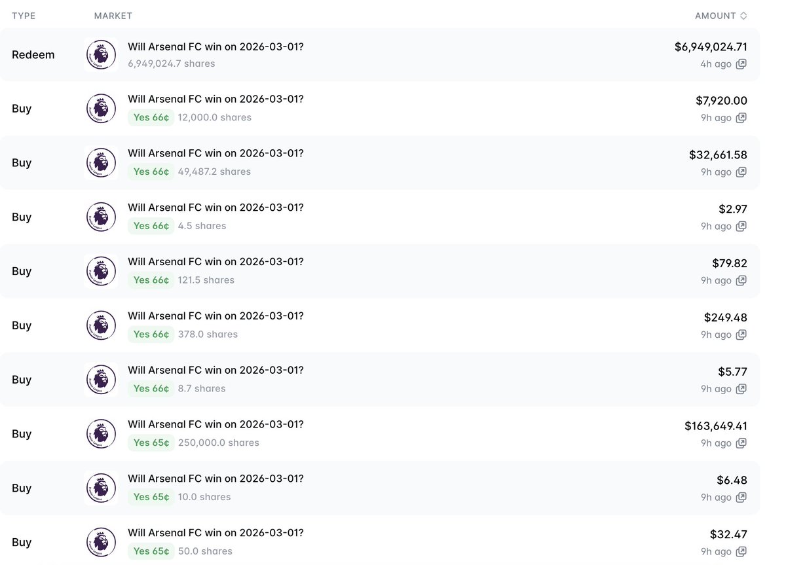Viewport: 786px width, 565px height.
Task: Open external link for $5.77 transaction
Action: coord(741,389)
